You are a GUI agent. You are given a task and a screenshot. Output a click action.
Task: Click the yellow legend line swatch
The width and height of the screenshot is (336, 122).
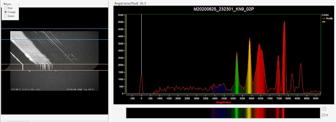(324, 22)
